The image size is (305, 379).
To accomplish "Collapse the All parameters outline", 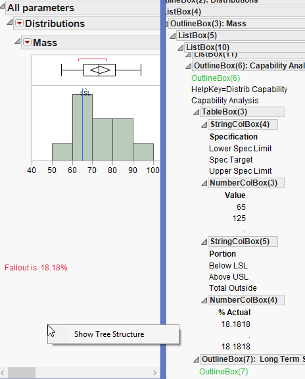I will point(2,7).
